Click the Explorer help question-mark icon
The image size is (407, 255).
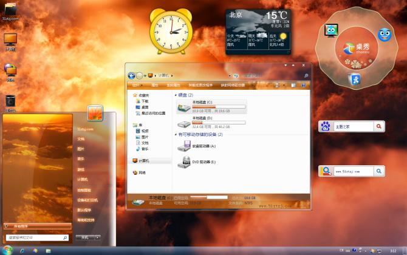303,85
